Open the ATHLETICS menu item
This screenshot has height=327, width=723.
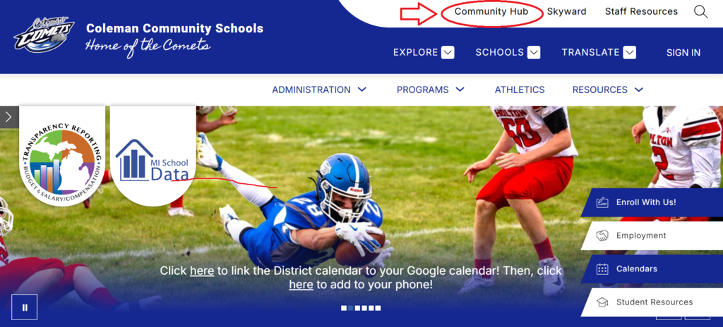tap(520, 90)
